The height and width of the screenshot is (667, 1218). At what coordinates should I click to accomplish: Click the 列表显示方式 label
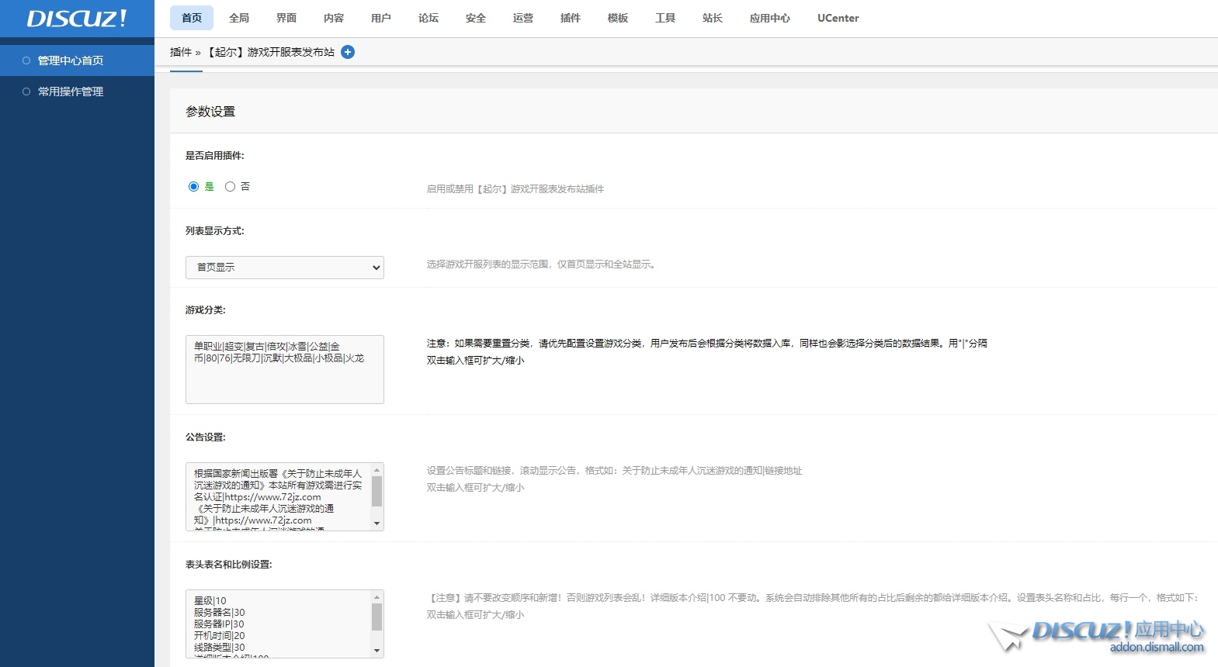click(215, 231)
